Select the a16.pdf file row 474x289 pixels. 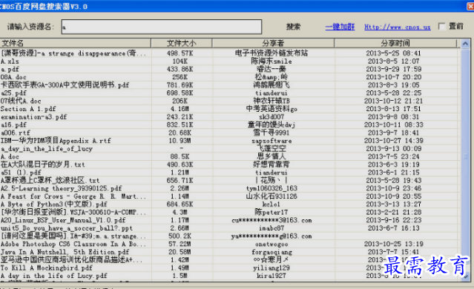230,124
